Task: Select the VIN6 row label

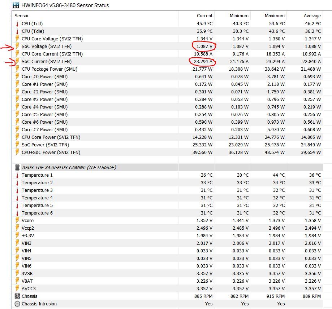Action: coord(26,266)
